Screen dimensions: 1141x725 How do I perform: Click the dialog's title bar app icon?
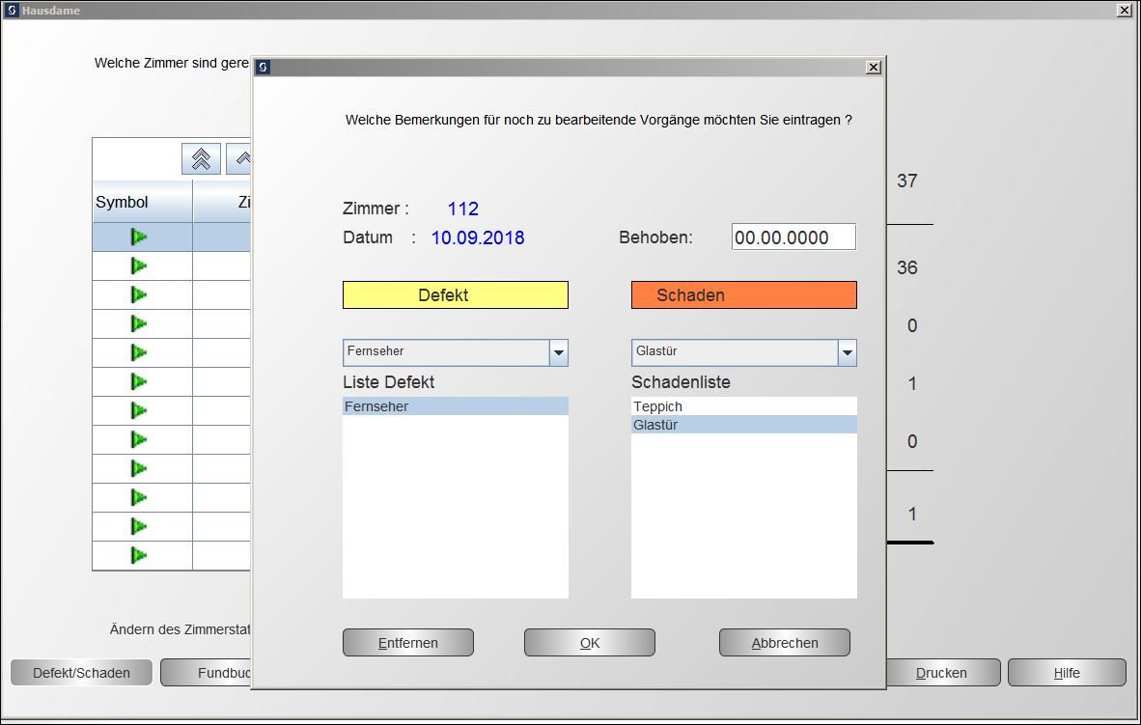(x=264, y=68)
